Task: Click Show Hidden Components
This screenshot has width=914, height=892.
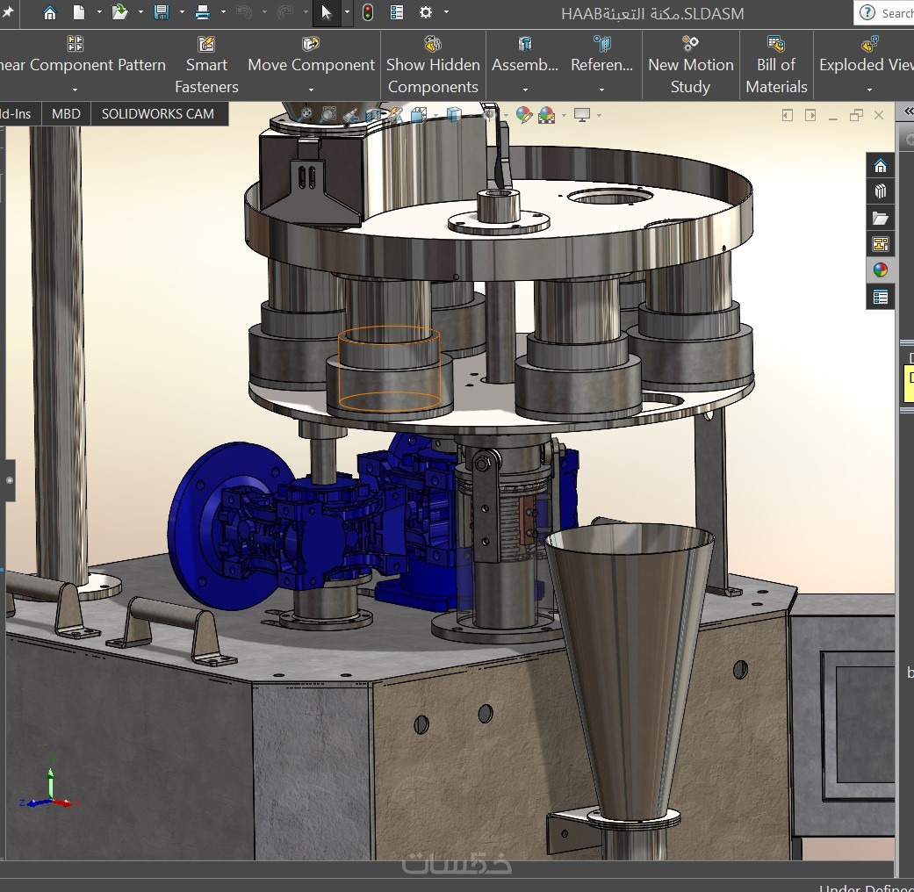Action: pyautogui.click(x=433, y=65)
